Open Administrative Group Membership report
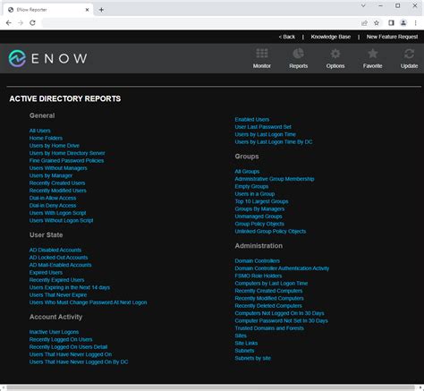The width and height of the screenshot is (424, 391). 275,179
